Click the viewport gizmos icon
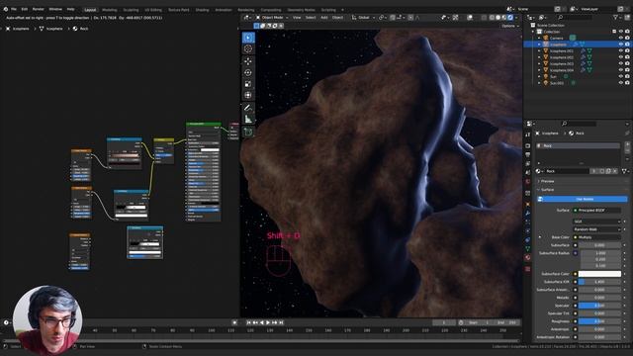 tap(455, 18)
